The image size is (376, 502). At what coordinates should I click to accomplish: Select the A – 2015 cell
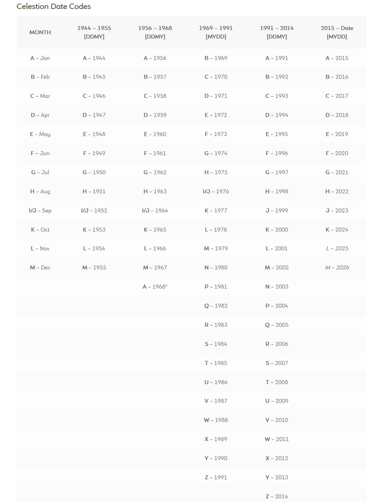pos(337,58)
